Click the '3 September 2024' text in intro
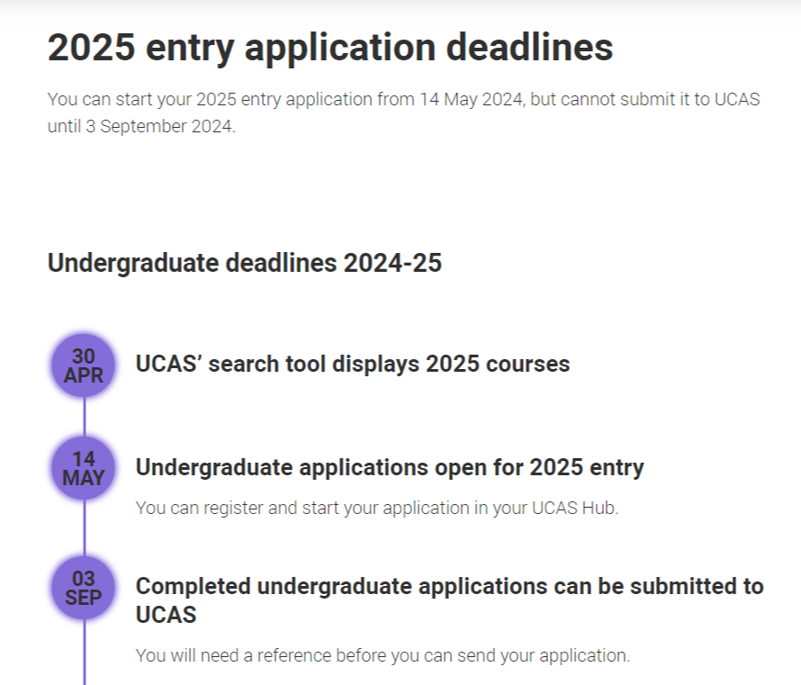 pos(160,126)
